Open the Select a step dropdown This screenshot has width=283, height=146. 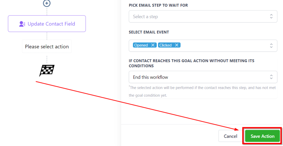199,17
